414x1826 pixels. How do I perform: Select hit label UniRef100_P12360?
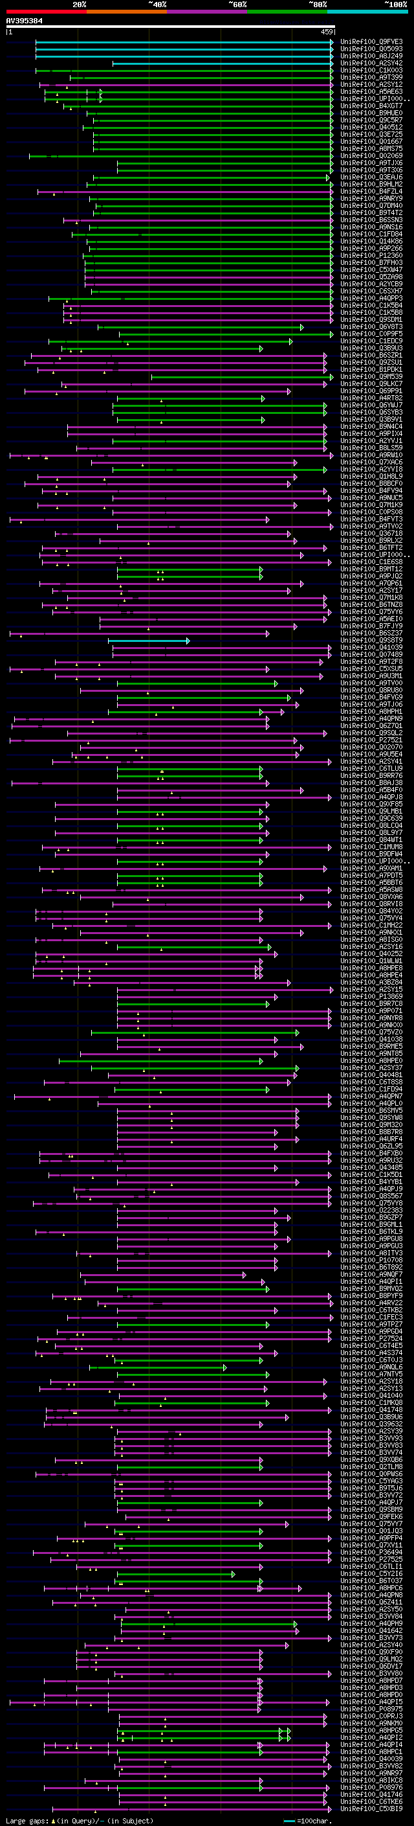[371, 255]
